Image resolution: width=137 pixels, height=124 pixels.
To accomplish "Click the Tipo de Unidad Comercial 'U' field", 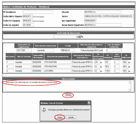I will click(x=114, y=50).
